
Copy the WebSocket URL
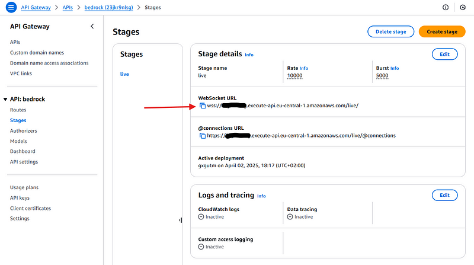(x=203, y=106)
